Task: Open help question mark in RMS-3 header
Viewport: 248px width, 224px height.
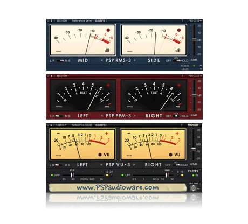Action: (182, 20)
